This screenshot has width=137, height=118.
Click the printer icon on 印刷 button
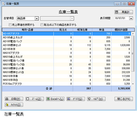click(7, 99)
